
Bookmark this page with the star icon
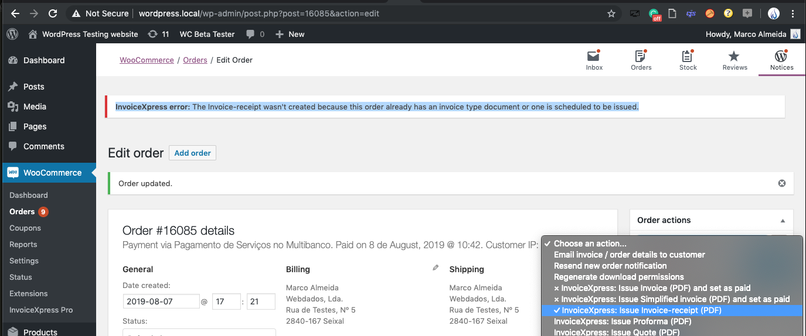[x=611, y=13]
